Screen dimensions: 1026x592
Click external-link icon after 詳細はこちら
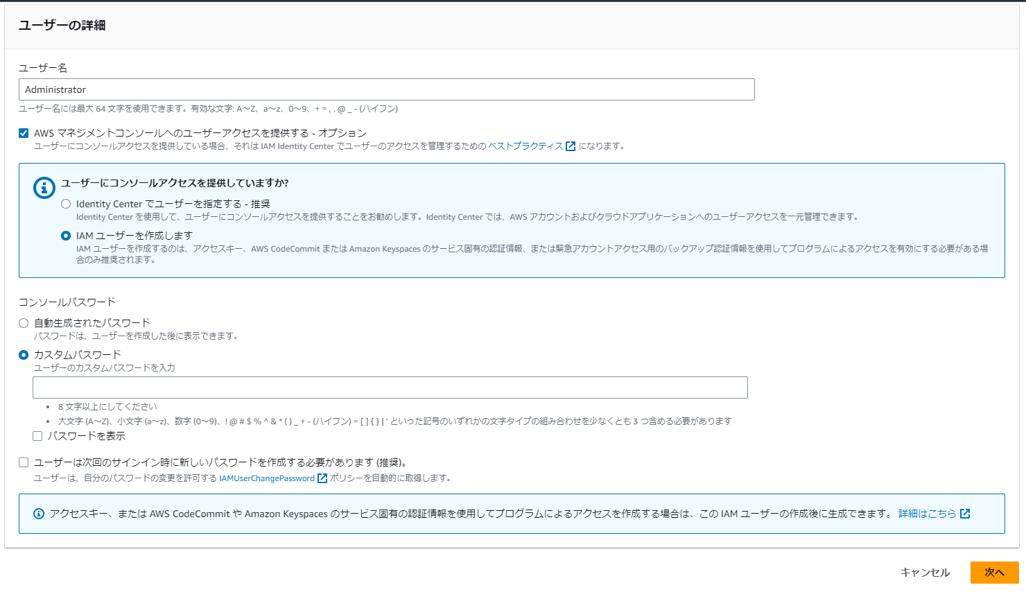(965, 514)
